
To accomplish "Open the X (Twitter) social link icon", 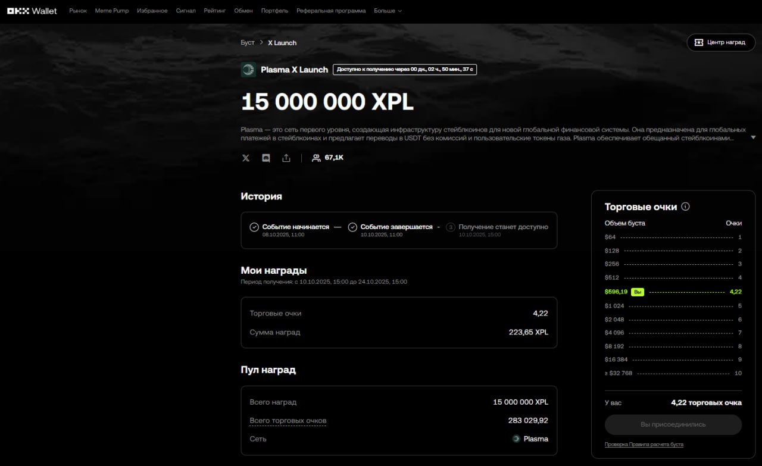I will pyautogui.click(x=246, y=158).
